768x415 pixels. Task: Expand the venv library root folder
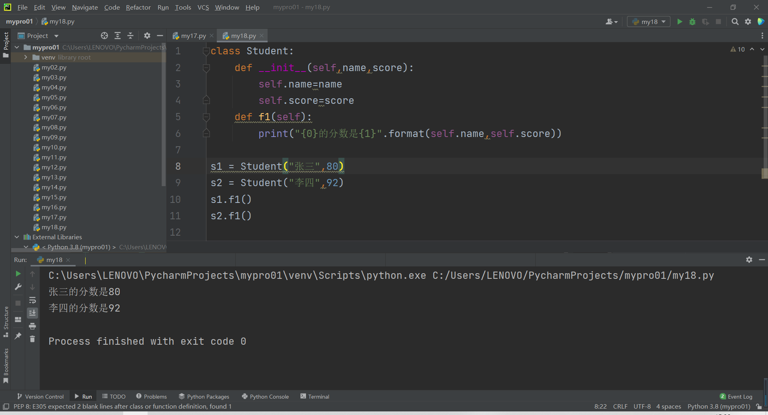pos(26,57)
